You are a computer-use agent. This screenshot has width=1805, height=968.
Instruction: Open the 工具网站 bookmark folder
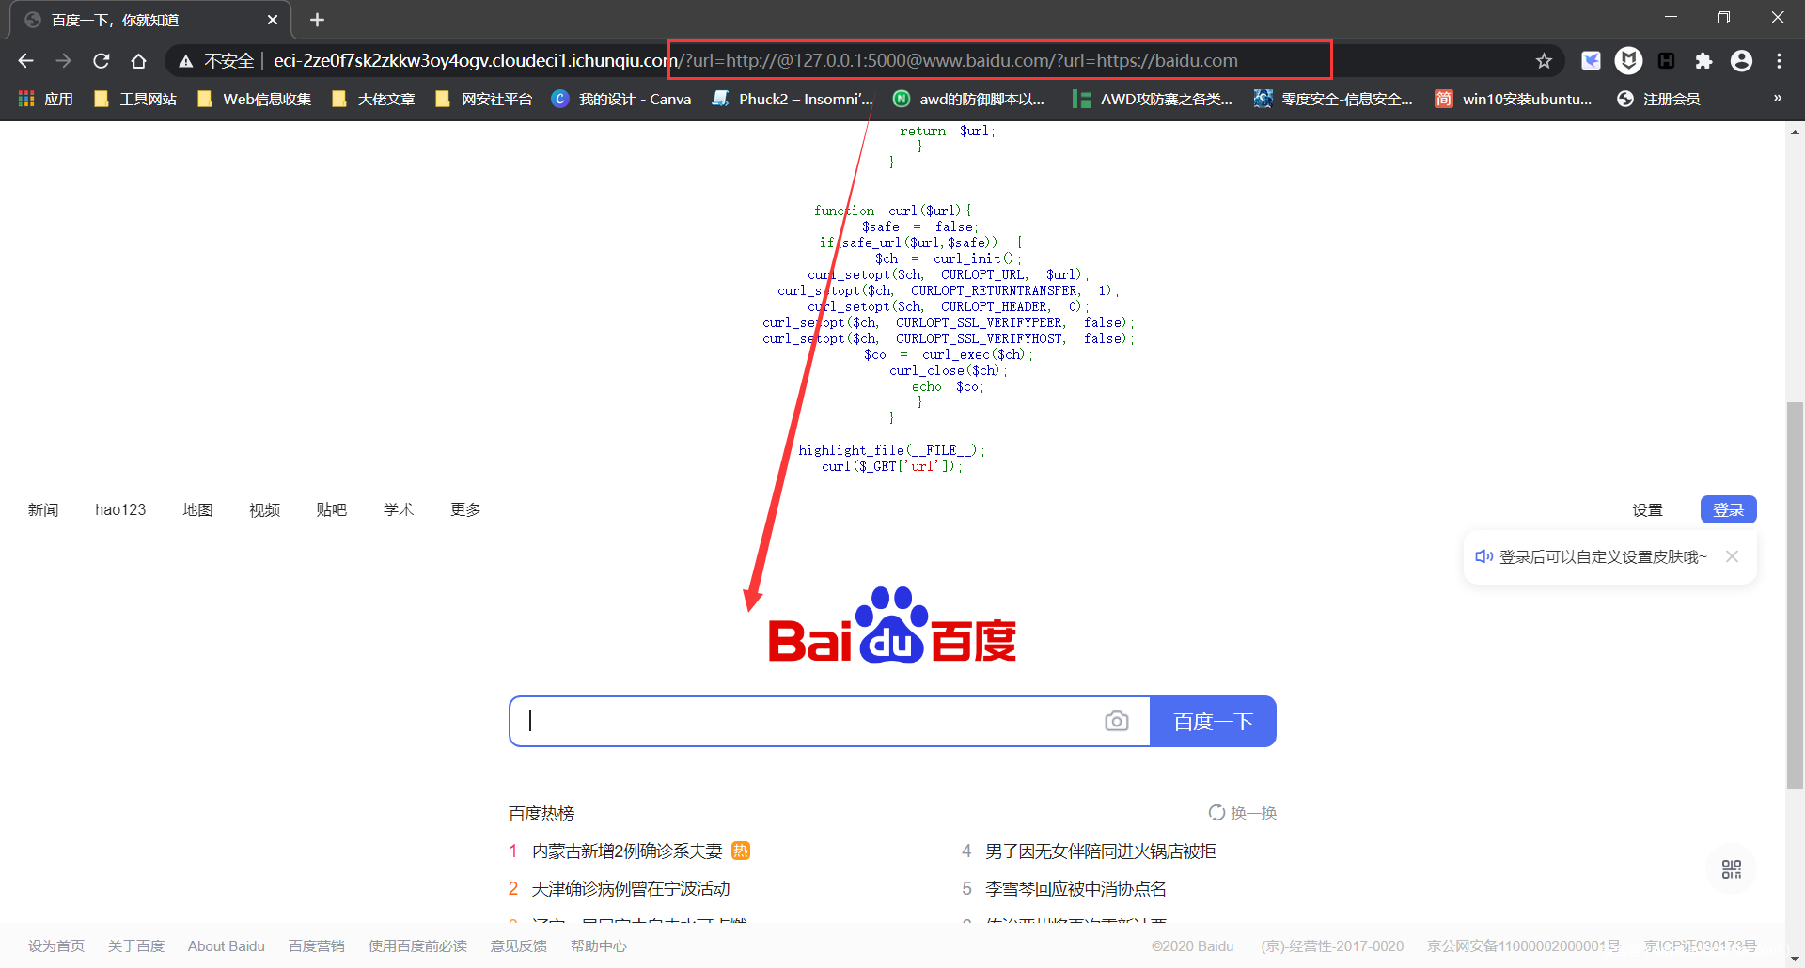pos(136,99)
